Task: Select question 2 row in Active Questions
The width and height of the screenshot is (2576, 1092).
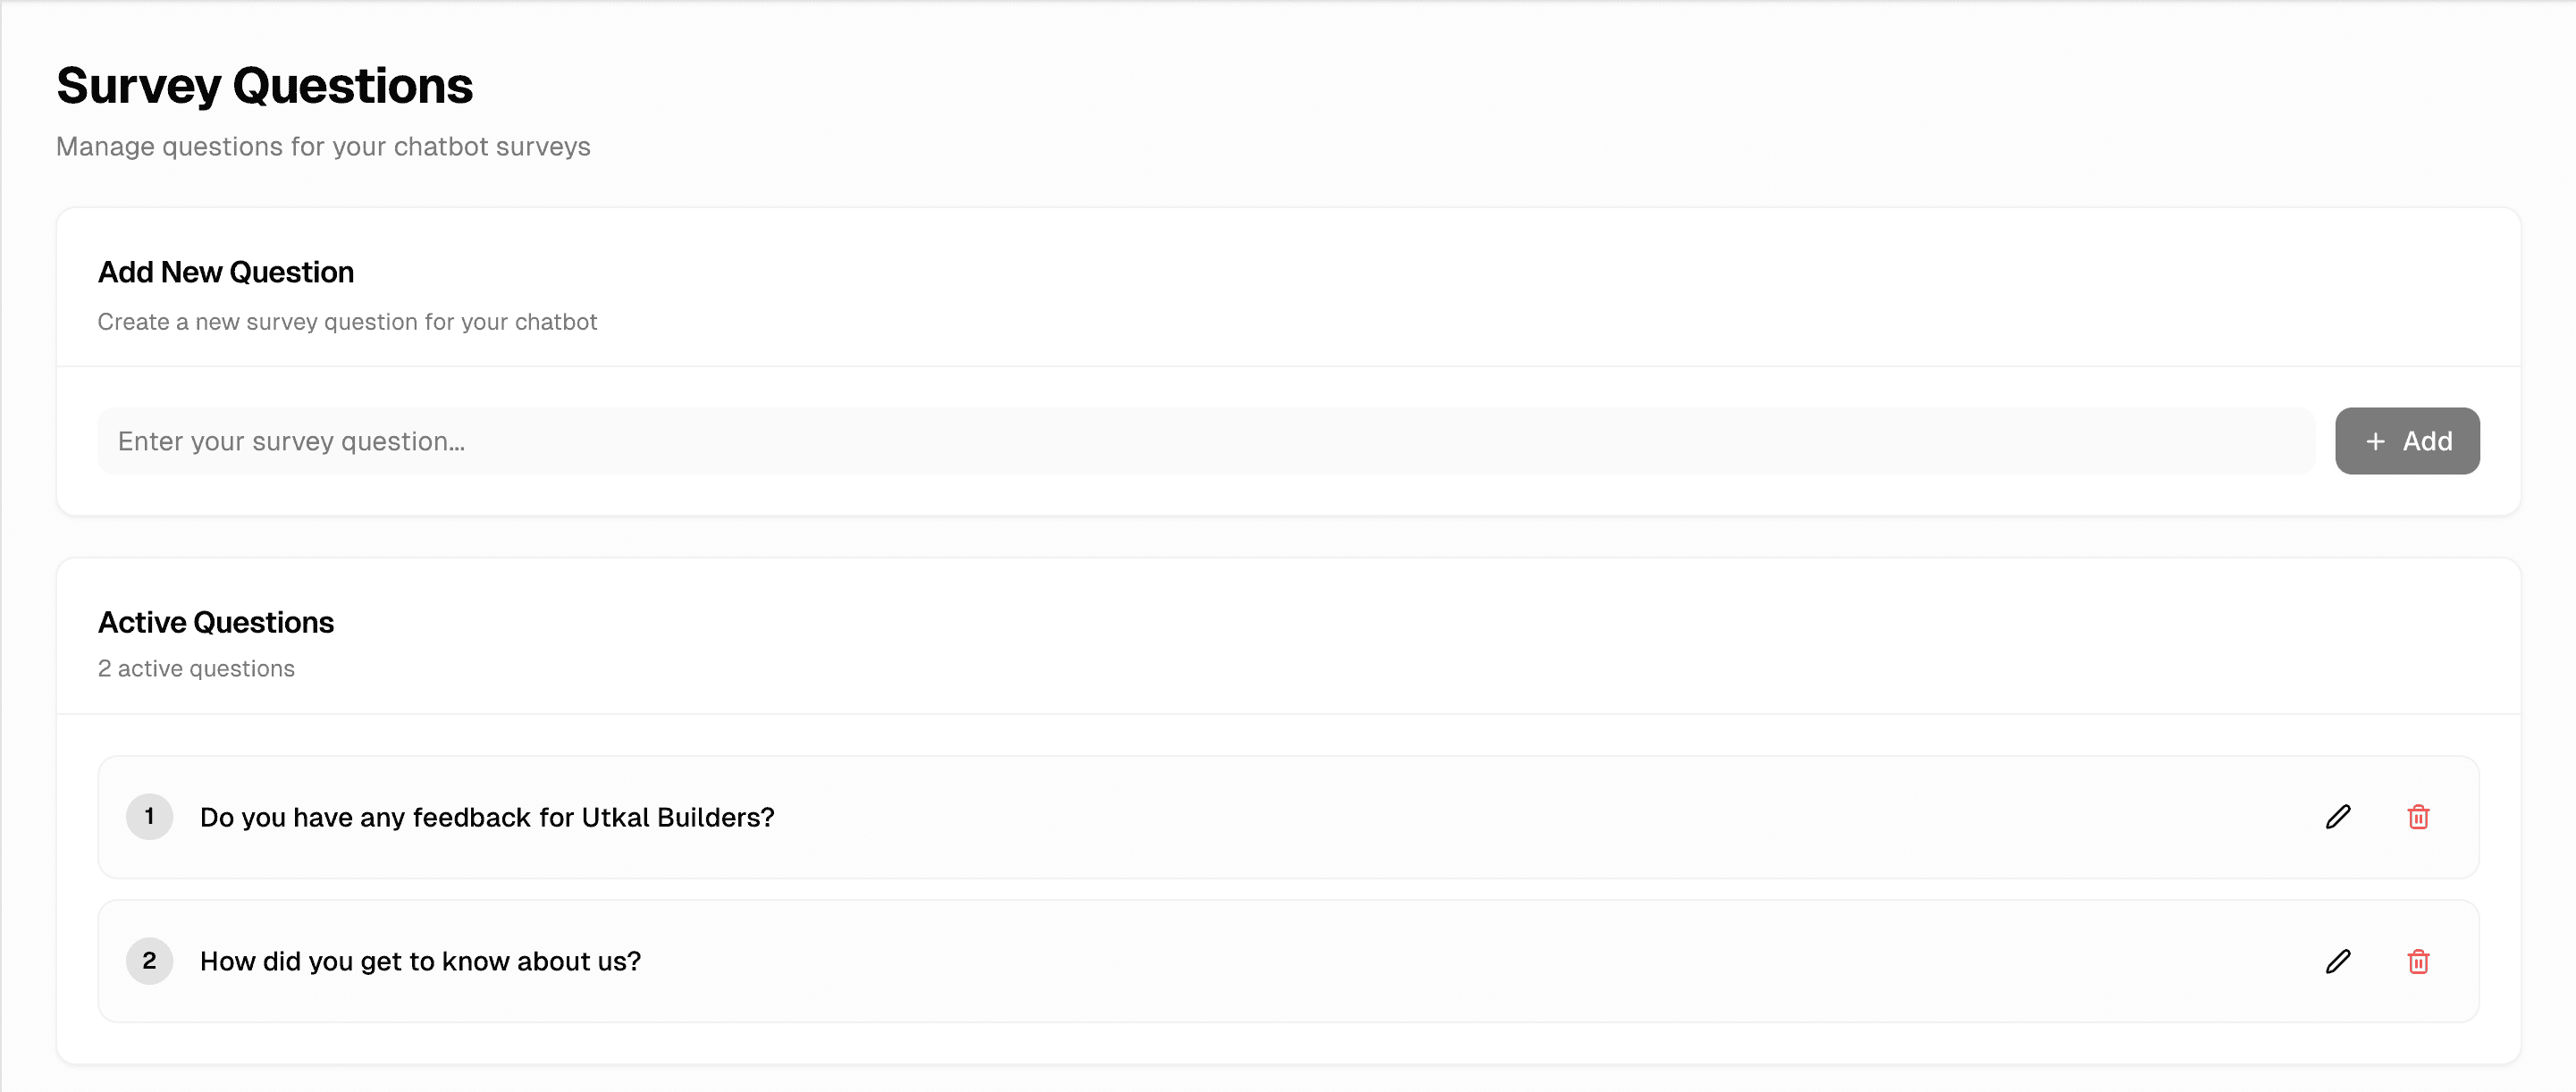Action: [x=1290, y=961]
